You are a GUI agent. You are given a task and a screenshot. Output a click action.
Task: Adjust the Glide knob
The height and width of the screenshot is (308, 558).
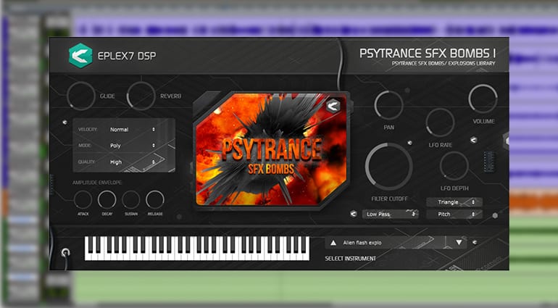point(80,96)
